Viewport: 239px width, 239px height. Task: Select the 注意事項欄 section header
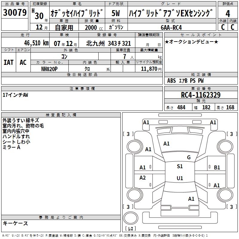point(82,88)
